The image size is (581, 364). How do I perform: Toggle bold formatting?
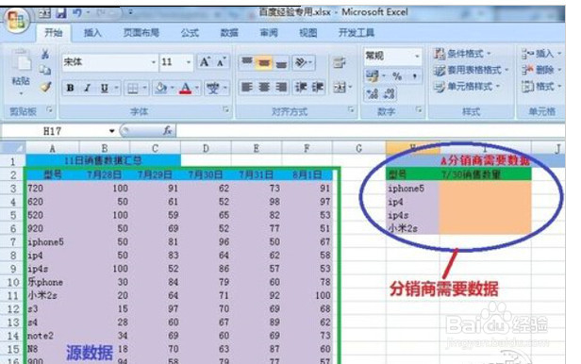tap(70, 88)
